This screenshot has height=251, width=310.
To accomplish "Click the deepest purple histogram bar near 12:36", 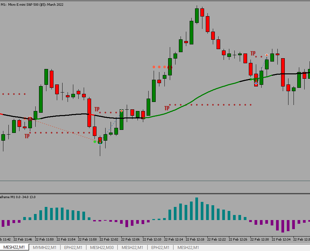I will point(283,226).
